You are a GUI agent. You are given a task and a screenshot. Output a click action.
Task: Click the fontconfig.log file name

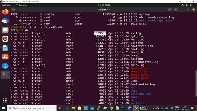tap(143, 84)
